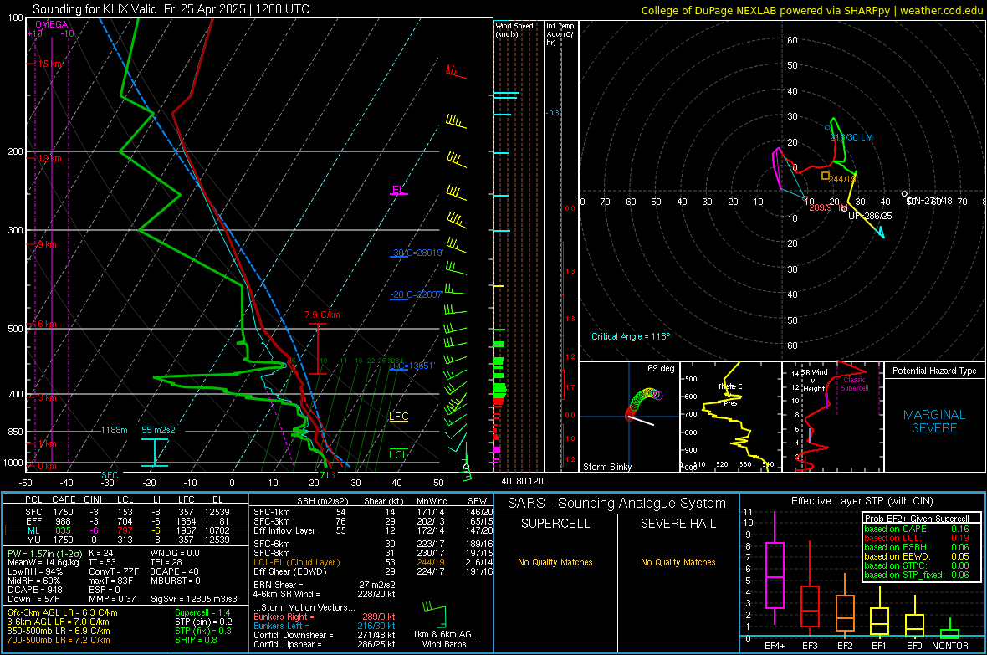Click the SARS - Sounding Analogue System title
Image resolution: width=987 pixels, height=655 pixels.
click(617, 504)
